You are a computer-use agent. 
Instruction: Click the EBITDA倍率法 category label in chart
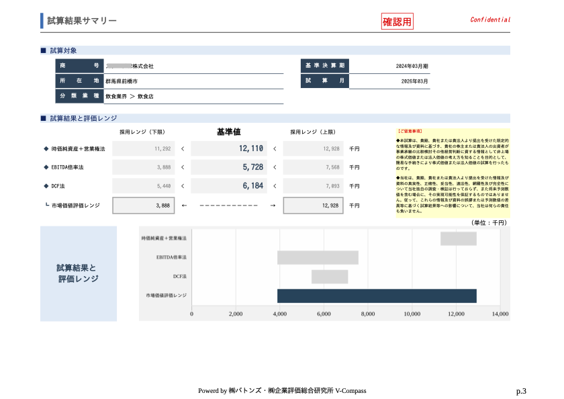click(171, 257)
